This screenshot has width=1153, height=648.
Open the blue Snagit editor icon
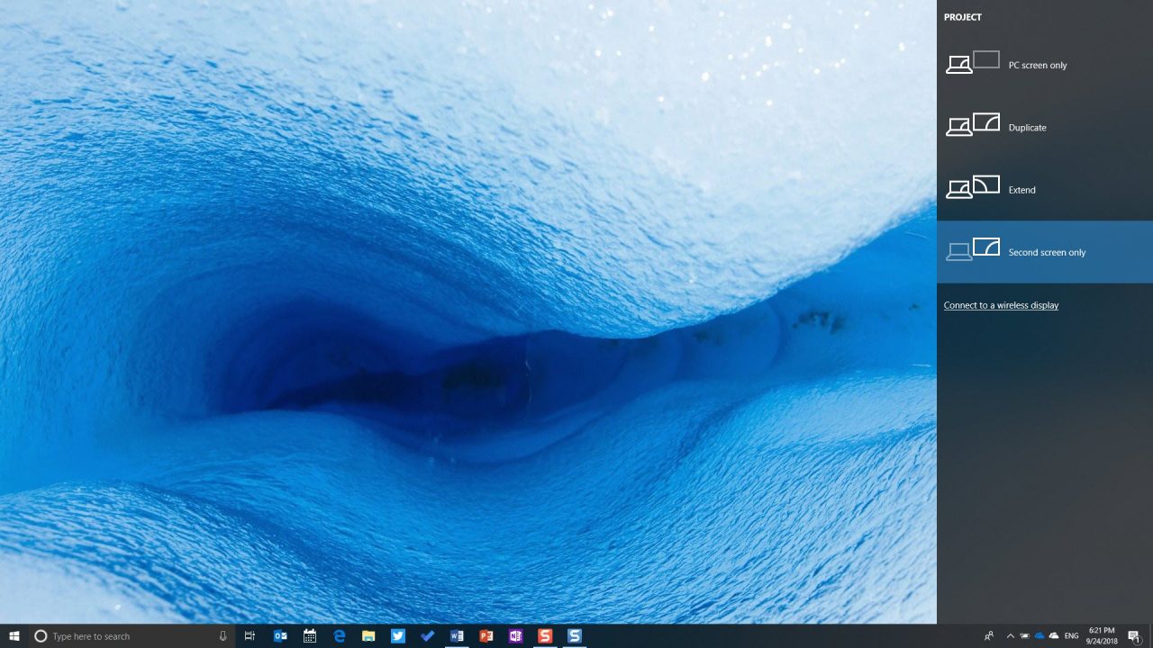pyautogui.click(x=575, y=636)
